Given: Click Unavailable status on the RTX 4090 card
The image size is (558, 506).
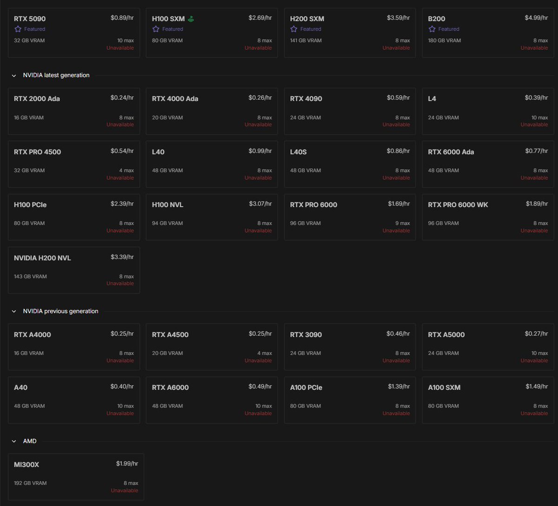Looking at the screenshot, I should coord(396,125).
